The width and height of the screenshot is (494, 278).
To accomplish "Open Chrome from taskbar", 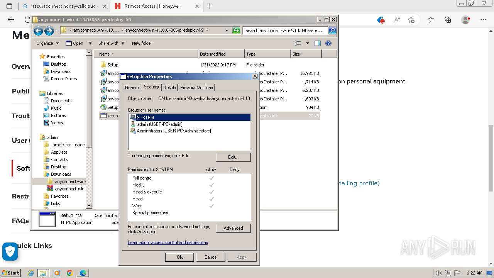I will point(69,273).
